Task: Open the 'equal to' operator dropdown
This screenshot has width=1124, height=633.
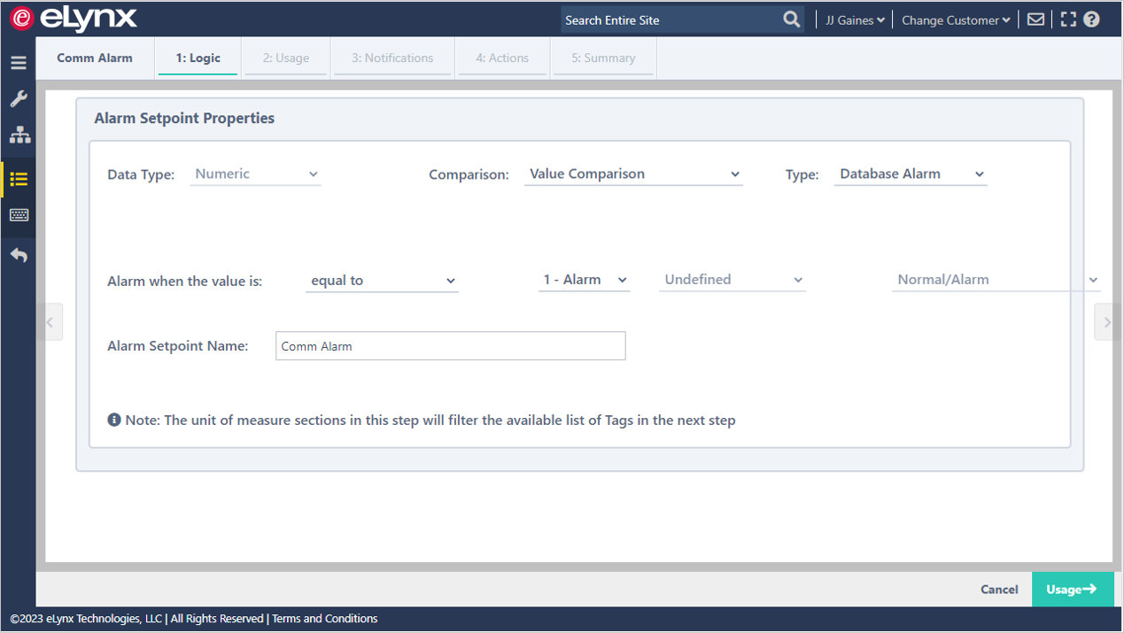Action: (382, 281)
